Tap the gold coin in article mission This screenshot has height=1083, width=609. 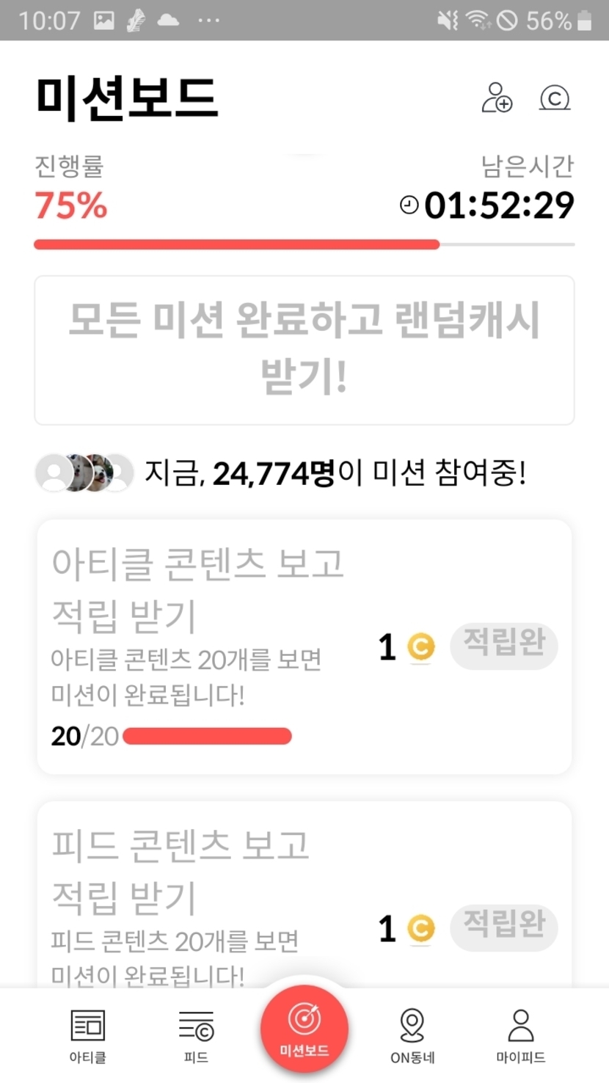[420, 647]
